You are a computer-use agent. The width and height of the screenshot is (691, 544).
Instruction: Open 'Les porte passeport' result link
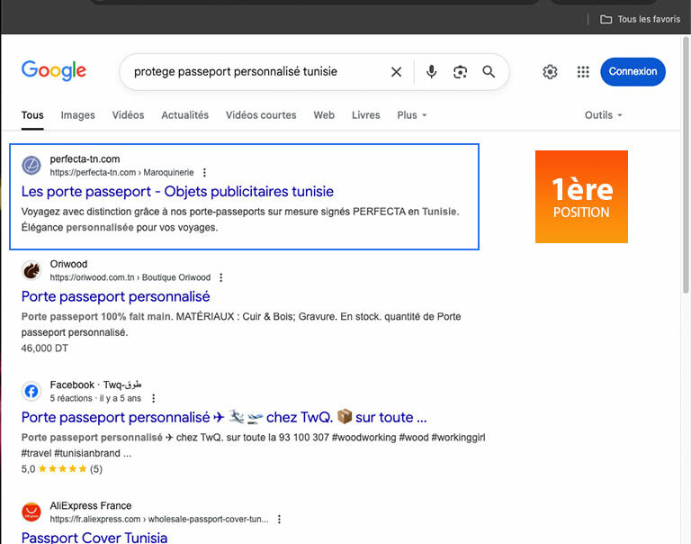click(177, 192)
